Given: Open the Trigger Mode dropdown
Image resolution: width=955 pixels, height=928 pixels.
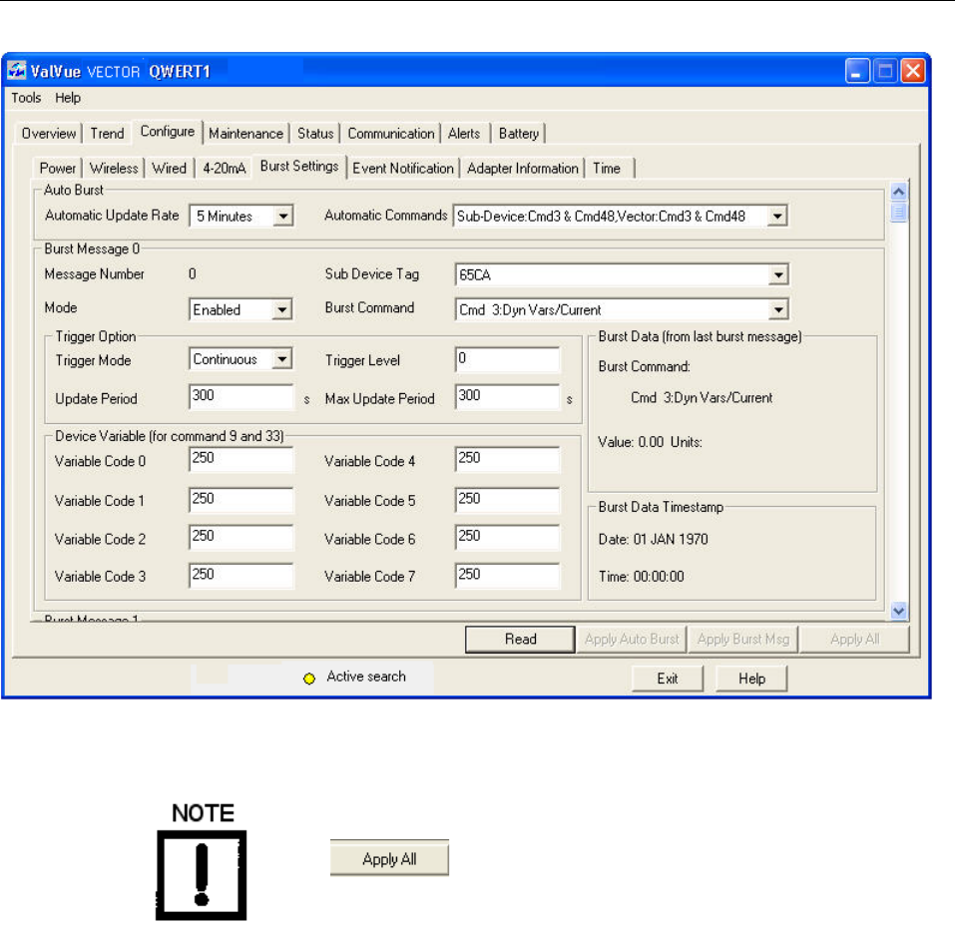Looking at the screenshot, I should (x=282, y=360).
